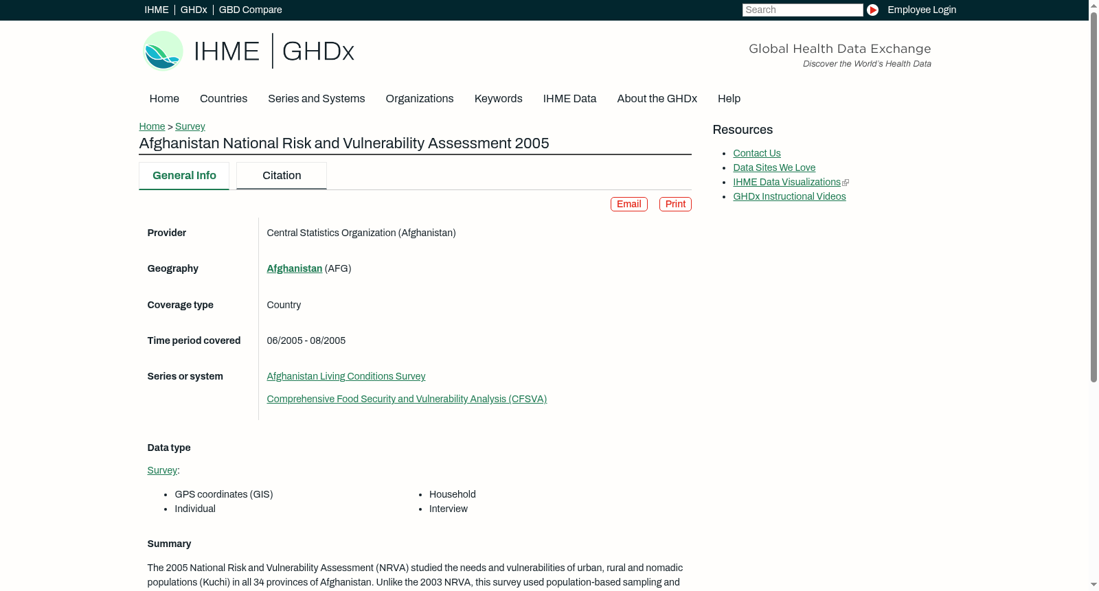The image size is (1099, 591).
Task: Click the GHDx header logo text
Action: [x=318, y=51]
